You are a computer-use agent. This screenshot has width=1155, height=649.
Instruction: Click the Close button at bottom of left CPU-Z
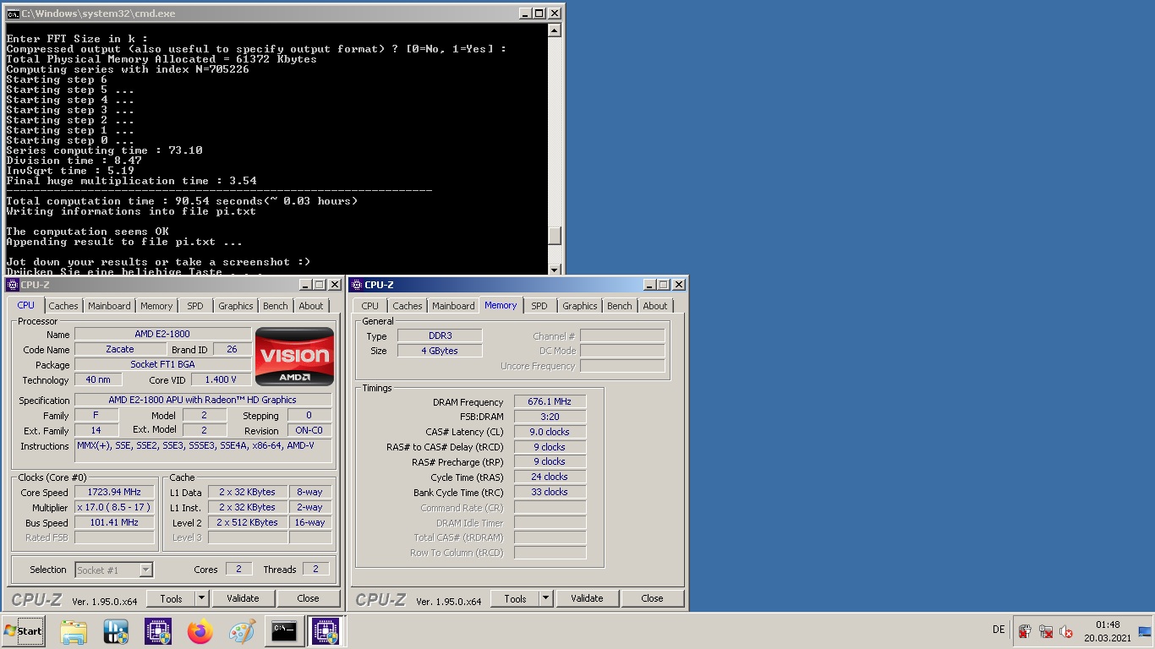point(308,598)
